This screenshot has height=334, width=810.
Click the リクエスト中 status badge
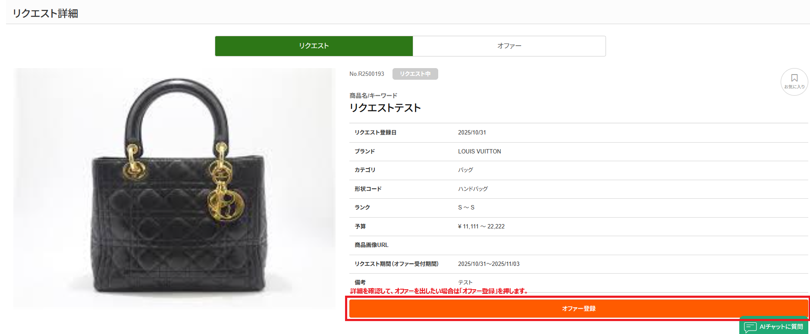coord(415,74)
